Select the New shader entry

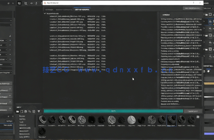(x=6, y=126)
